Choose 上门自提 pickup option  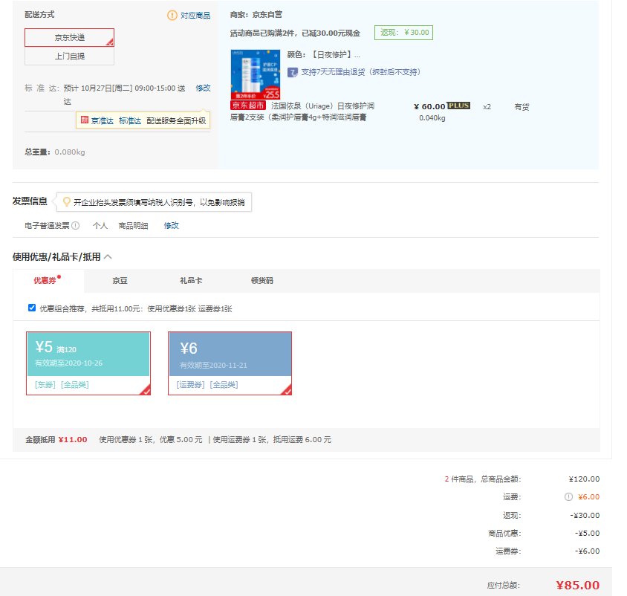pos(69,56)
